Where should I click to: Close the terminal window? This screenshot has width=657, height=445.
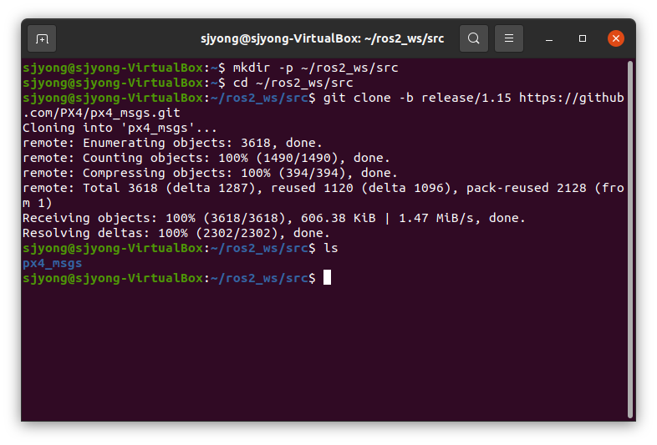[616, 38]
